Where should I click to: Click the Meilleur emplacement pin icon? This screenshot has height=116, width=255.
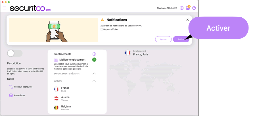(x=56, y=60)
